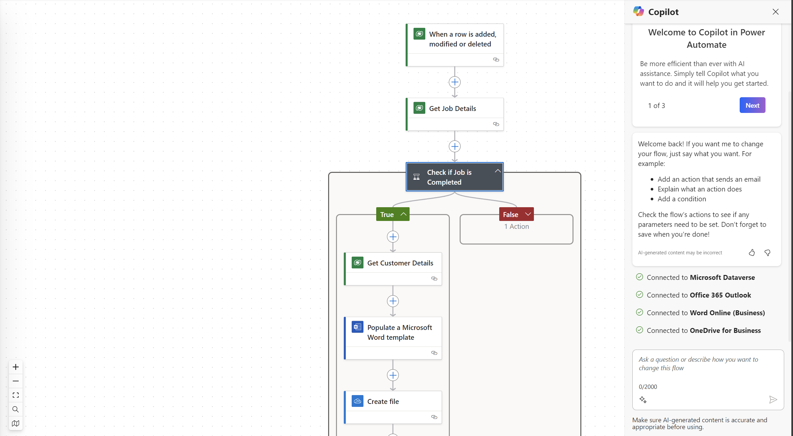Click the 'Add a condition' example
793x436 pixels.
682,199
